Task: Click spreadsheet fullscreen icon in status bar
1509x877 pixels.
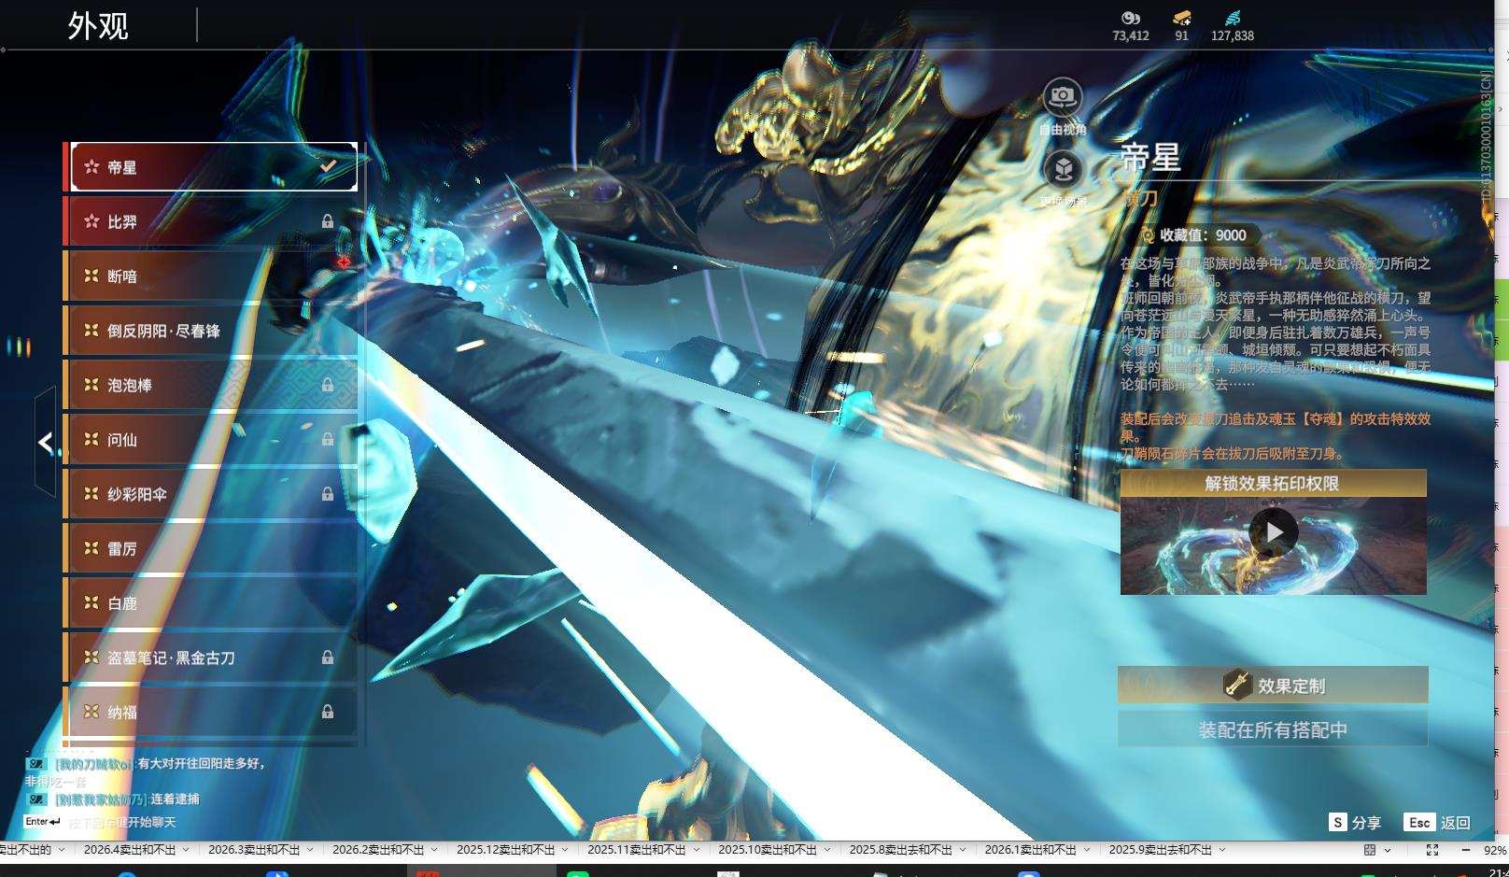Action: tap(1432, 850)
